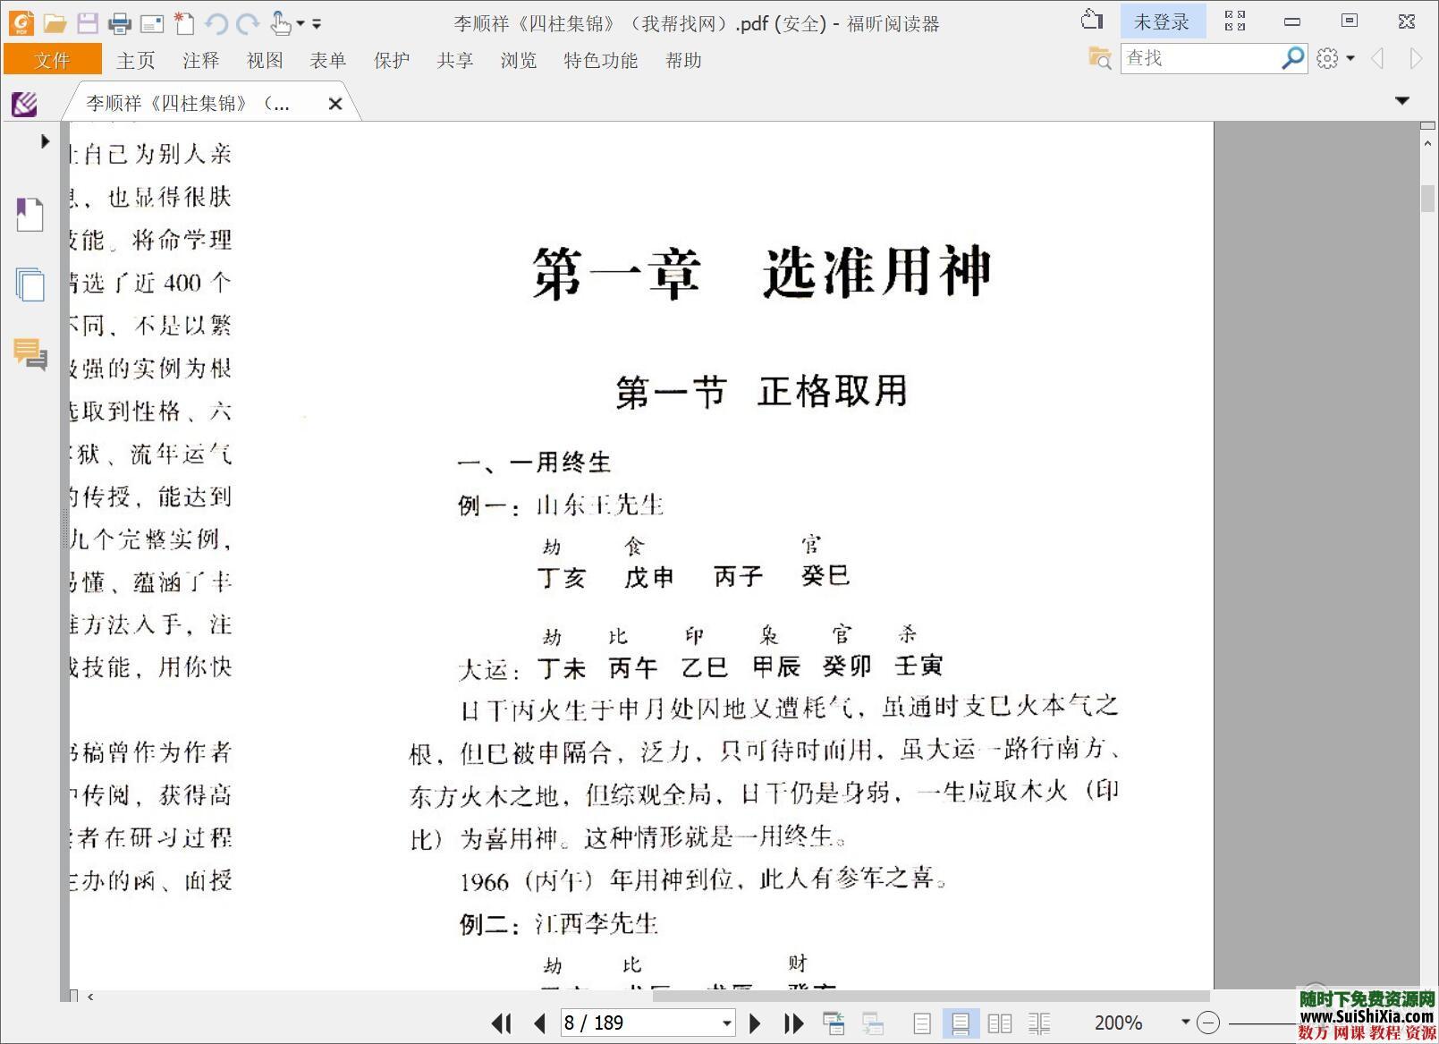The height and width of the screenshot is (1044, 1439).
Task: Switch to the 注释 ribbon tab
Action: pyautogui.click(x=200, y=60)
